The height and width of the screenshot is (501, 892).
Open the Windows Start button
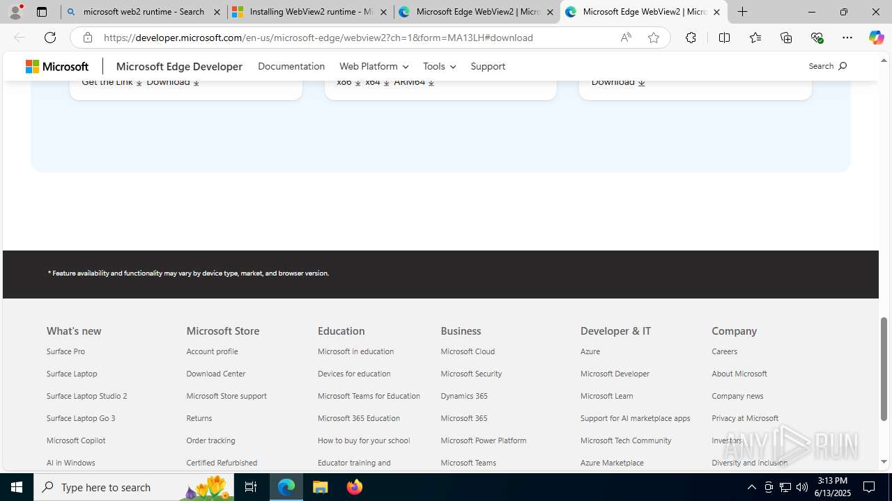17,487
